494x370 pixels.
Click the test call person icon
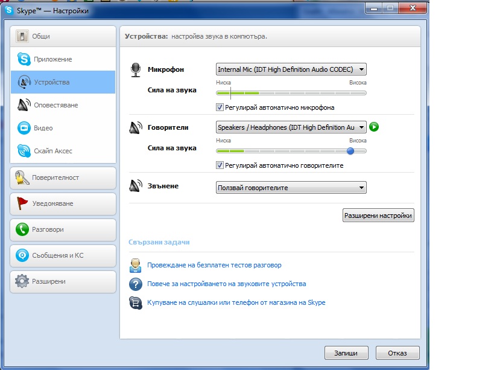pos(136,266)
